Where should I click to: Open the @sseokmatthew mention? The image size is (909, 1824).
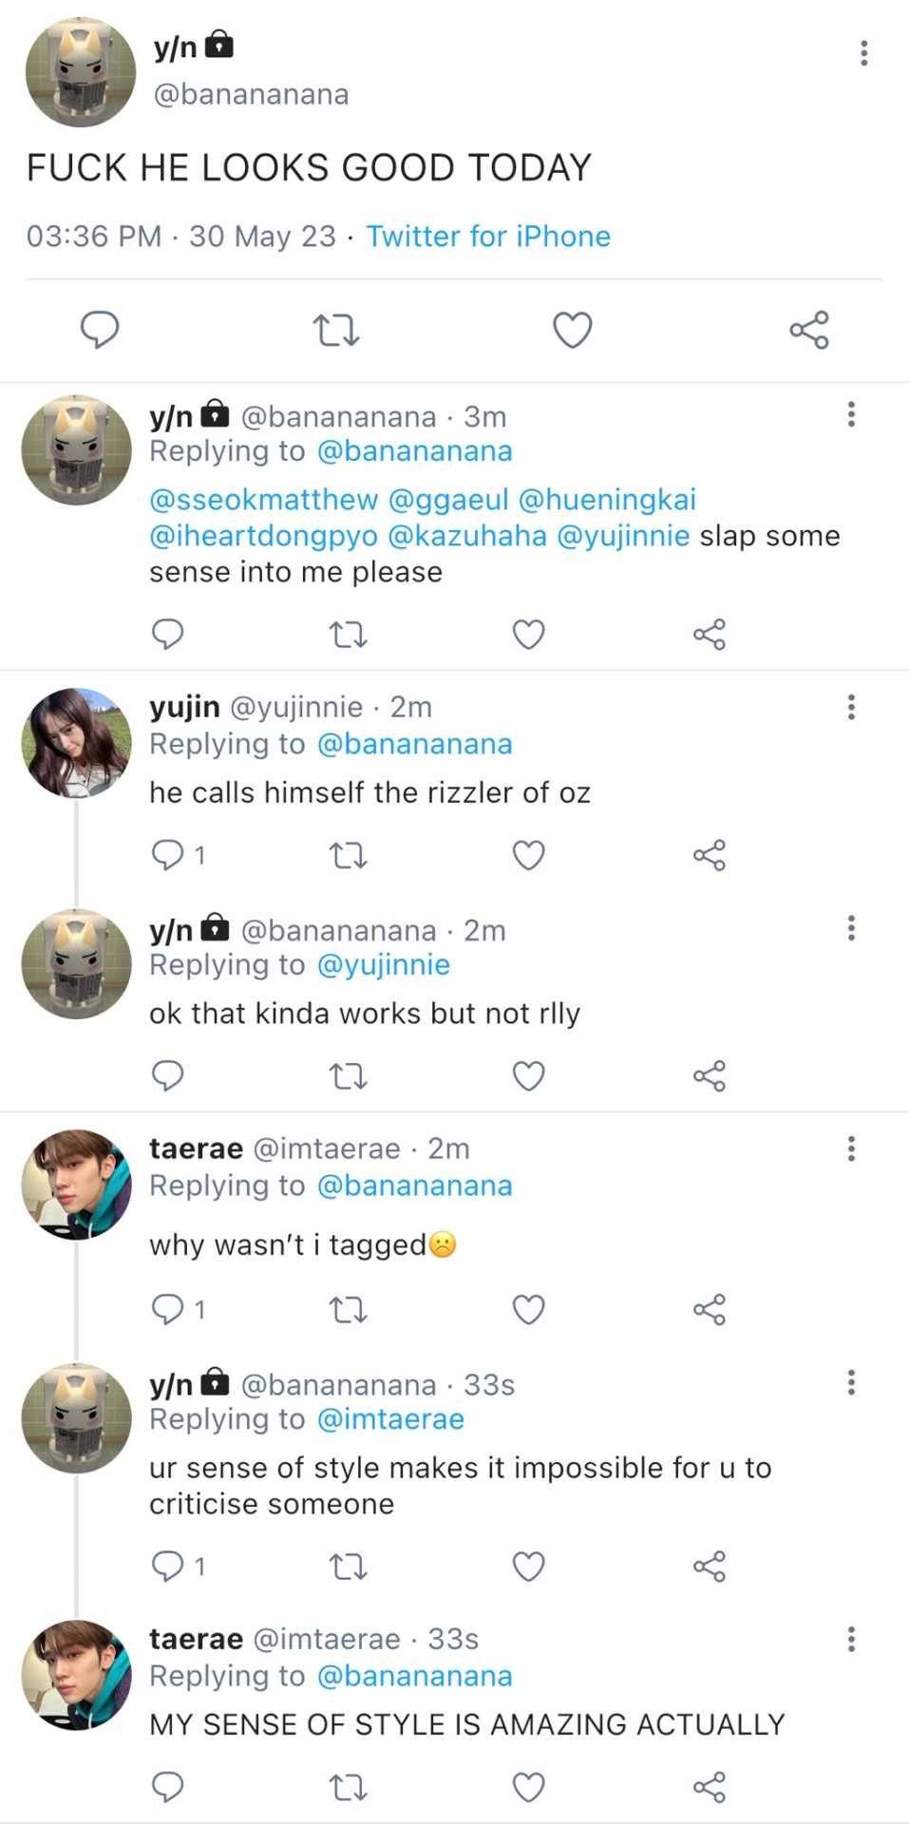point(263,500)
